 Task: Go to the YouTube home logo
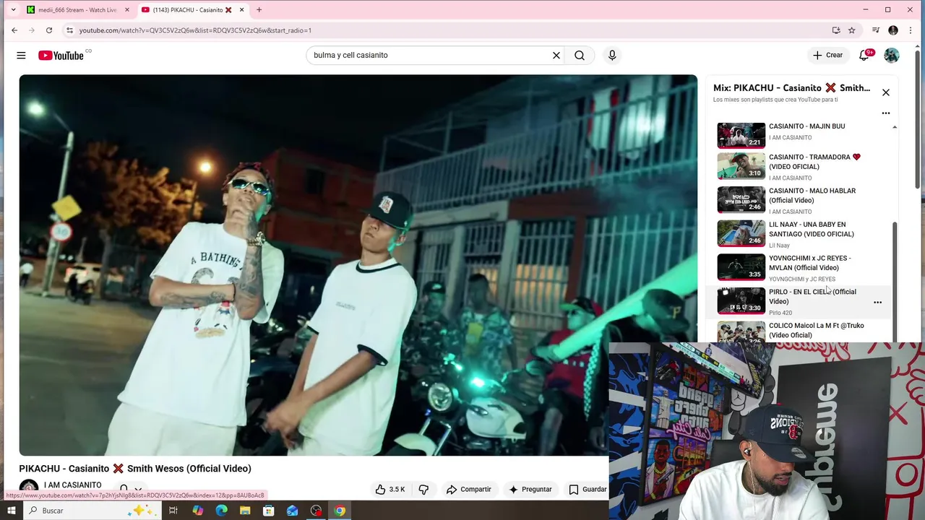[x=61, y=55]
